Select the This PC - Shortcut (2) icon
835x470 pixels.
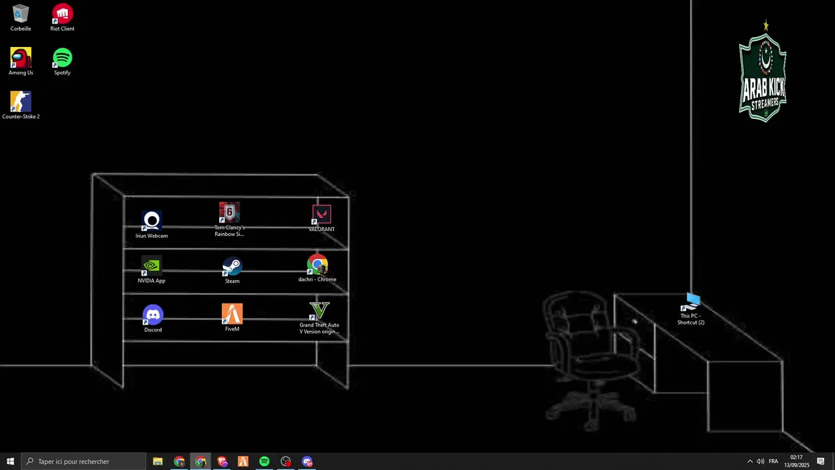(x=691, y=309)
